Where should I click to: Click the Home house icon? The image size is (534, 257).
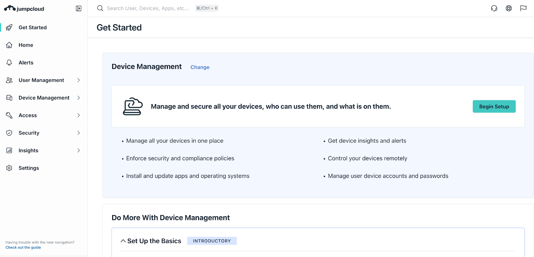pos(9,45)
